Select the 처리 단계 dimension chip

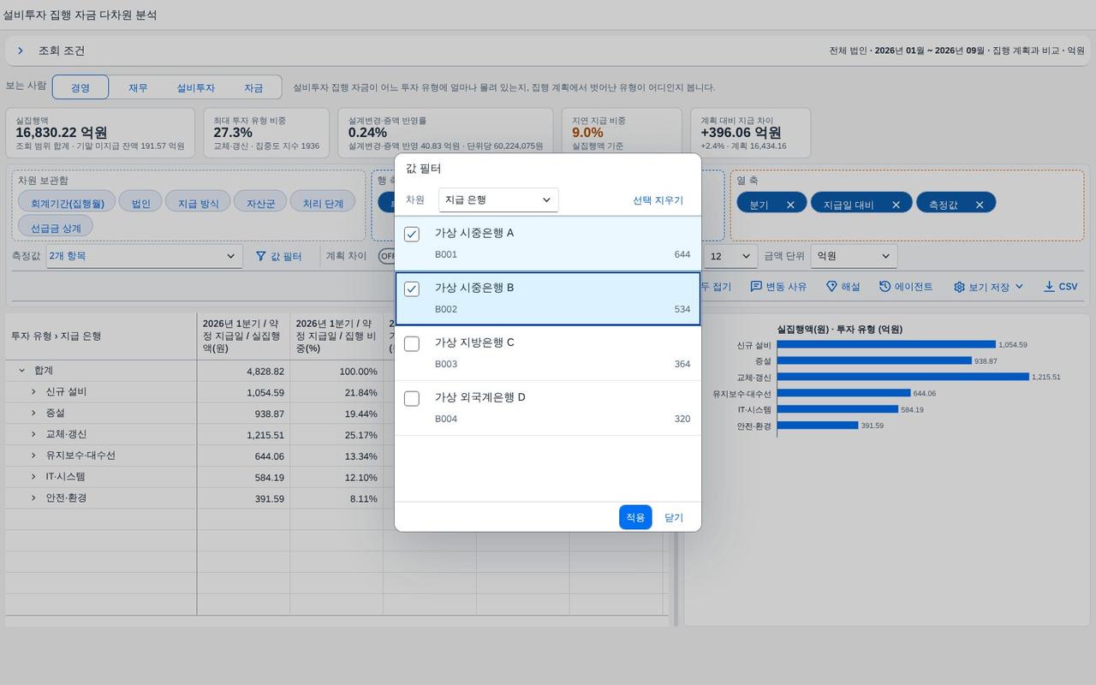pyautogui.click(x=323, y=203)
